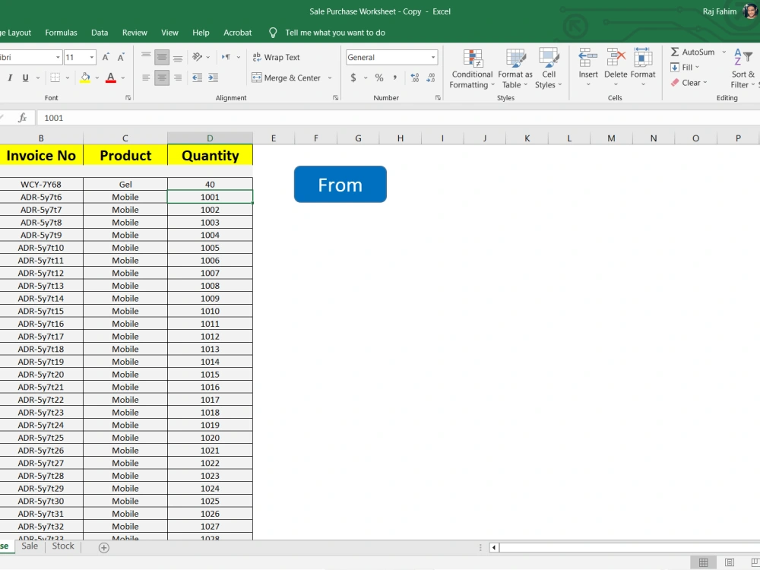Screen dimensions: 760x570
Task: Toggle Wrap Text formatting
Action: [276, 57]
